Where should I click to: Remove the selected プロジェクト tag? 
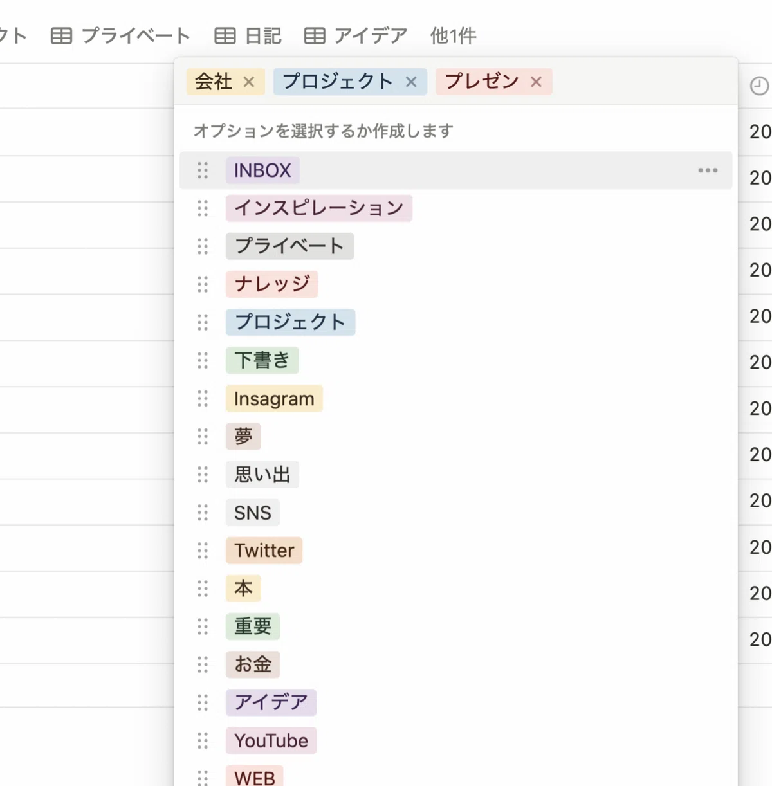point(411,82)
